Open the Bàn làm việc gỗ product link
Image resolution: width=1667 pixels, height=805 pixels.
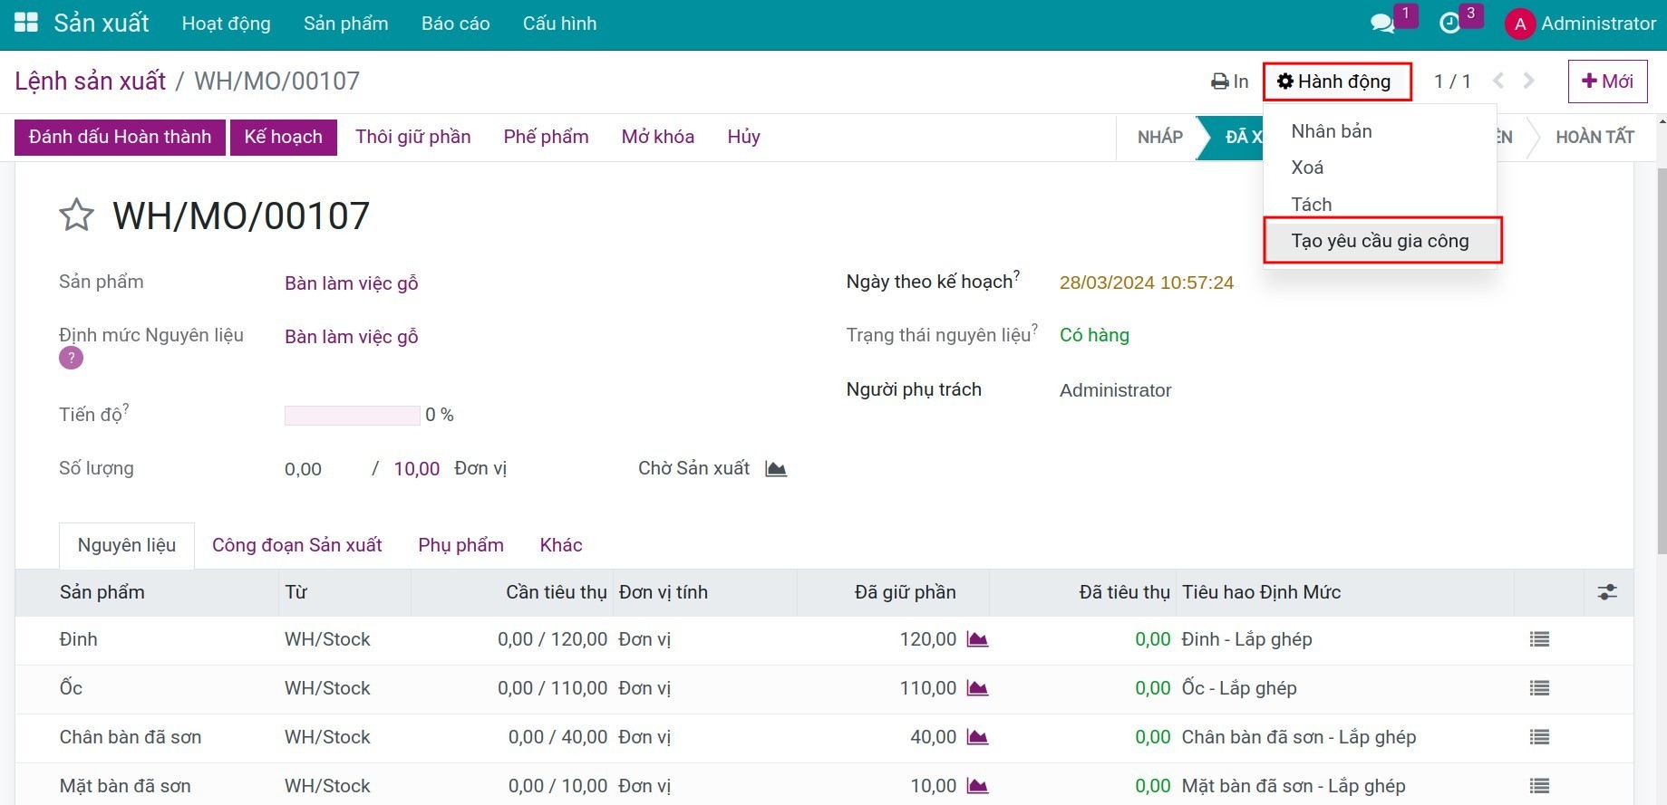pyautogui.click(x=352, y=283)
